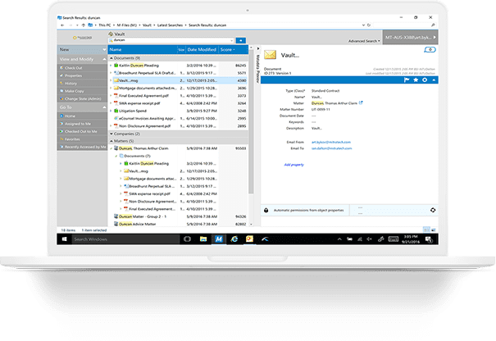Screen dimensions: 496x341
Task: Collapse the Documents (9) group
Action: click(x=111, y=58)
